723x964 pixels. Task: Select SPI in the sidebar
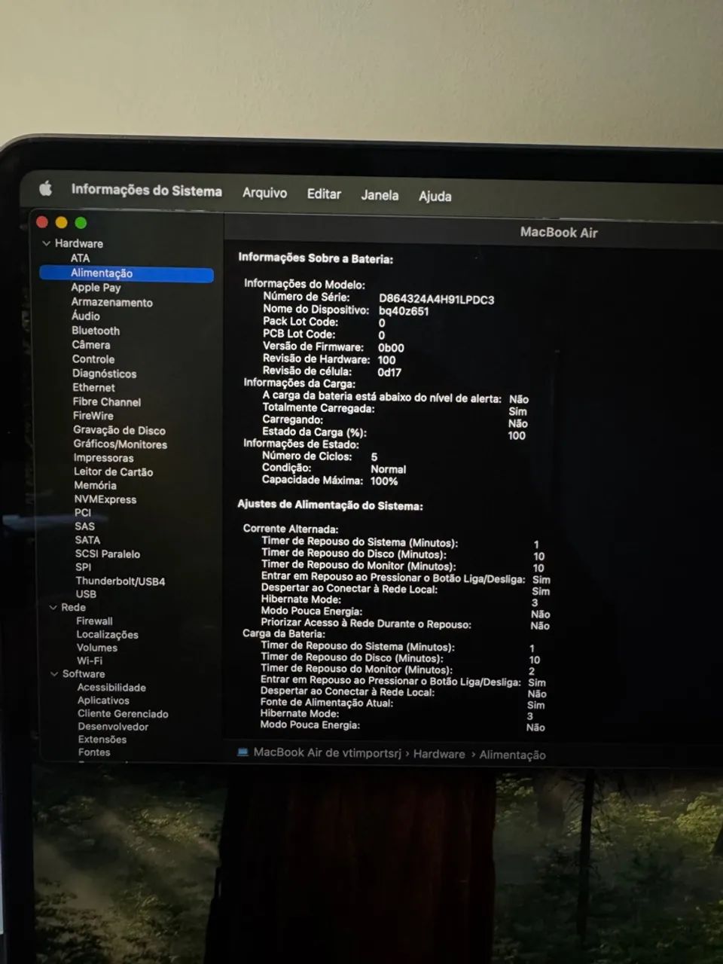click(x=83, y=567)
